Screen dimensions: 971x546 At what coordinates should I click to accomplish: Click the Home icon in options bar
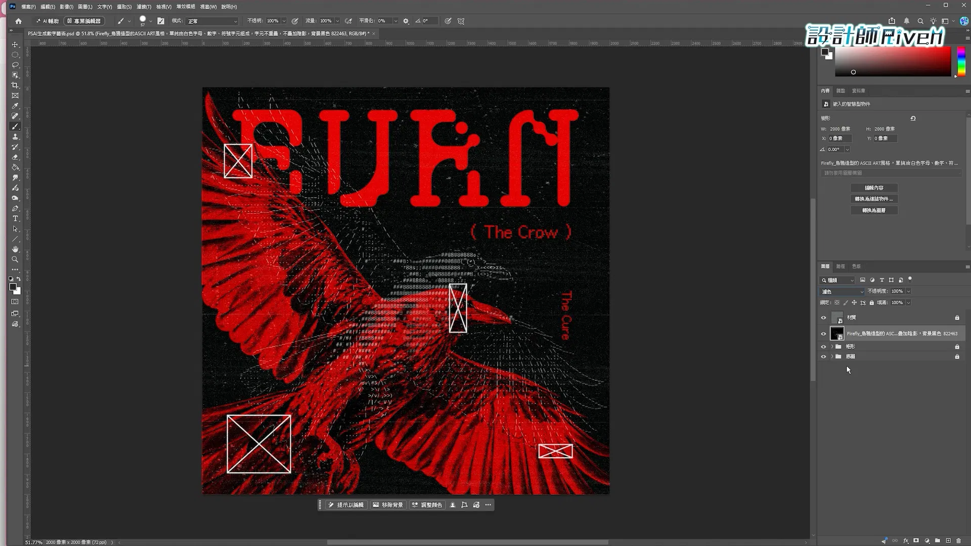click(18, 21)
